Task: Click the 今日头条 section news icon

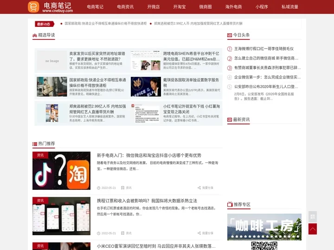Action: [x=230, y=35]
